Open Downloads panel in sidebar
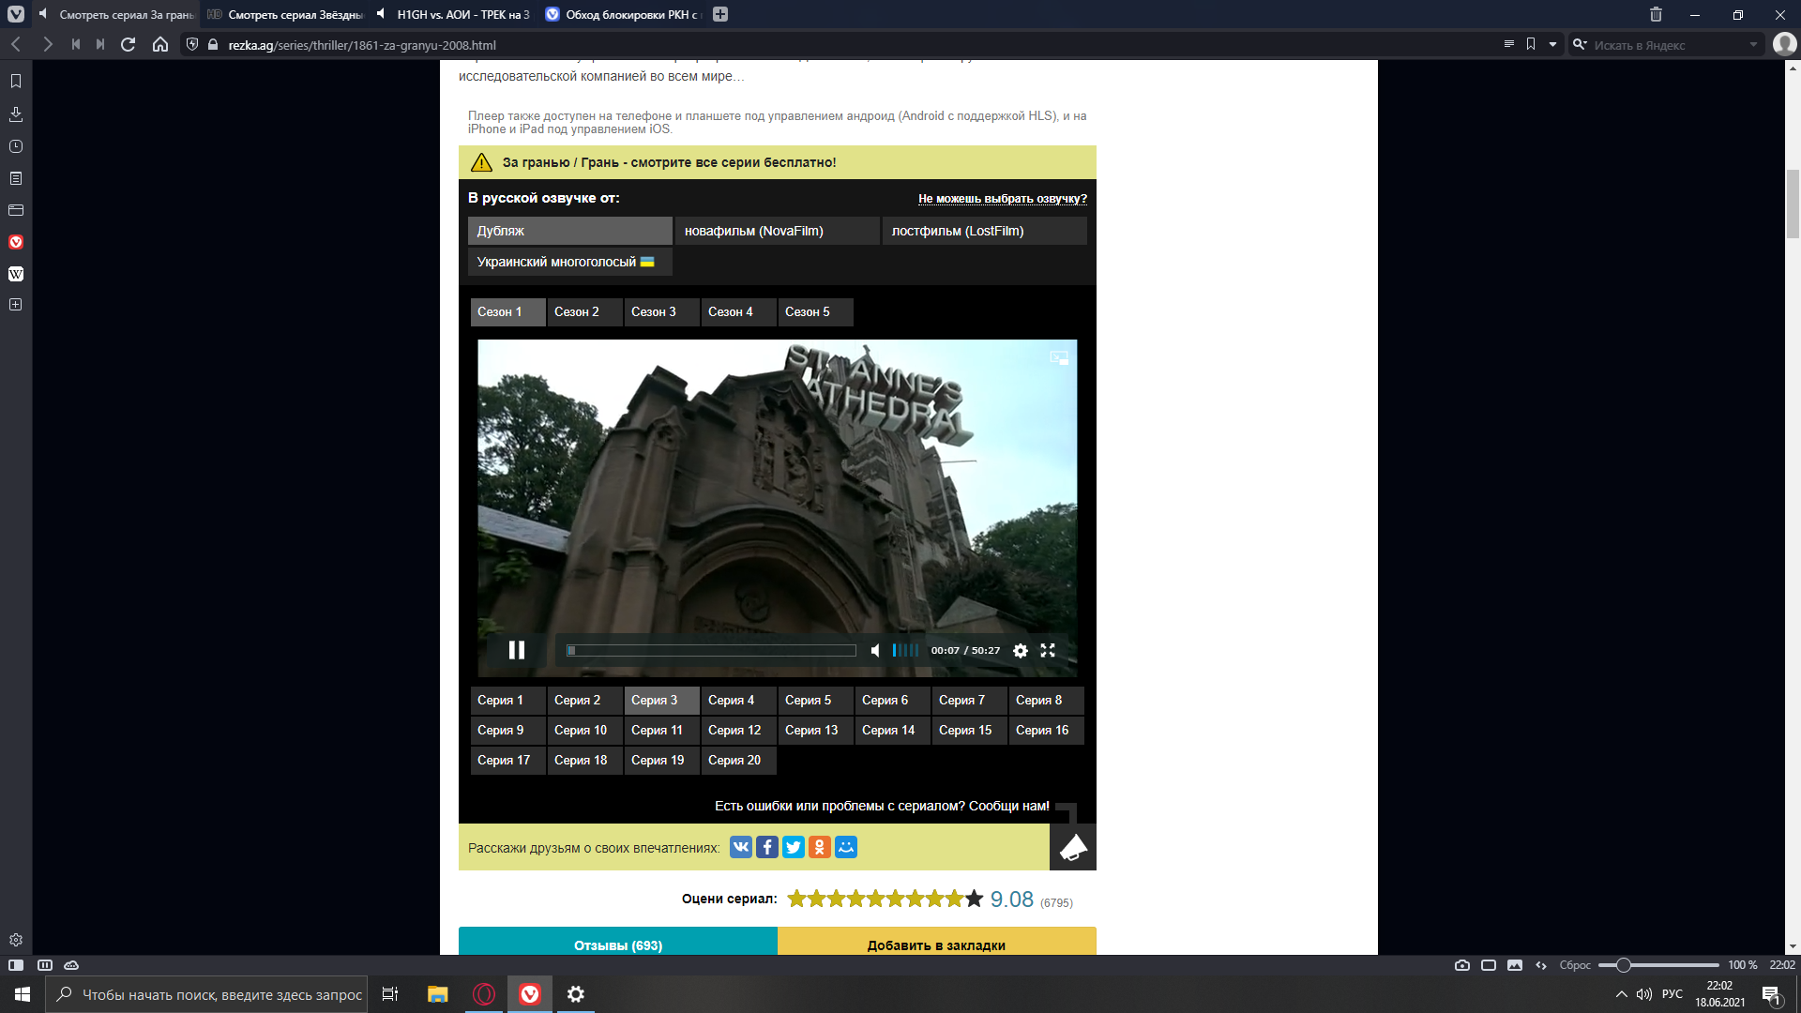The width and height of the screenshot is (1801, 1013). click(16, 114)
